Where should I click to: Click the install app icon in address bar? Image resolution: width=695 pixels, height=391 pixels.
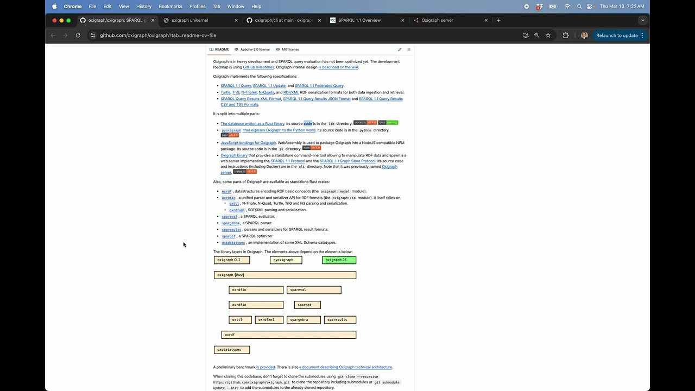pos(525,35)
